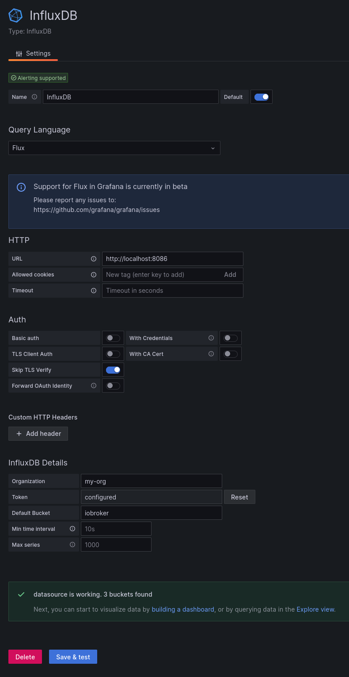This screenshot has width=349, height=677.
Task: Click the InfluxDB Details heading
Action: click(38, 463)
